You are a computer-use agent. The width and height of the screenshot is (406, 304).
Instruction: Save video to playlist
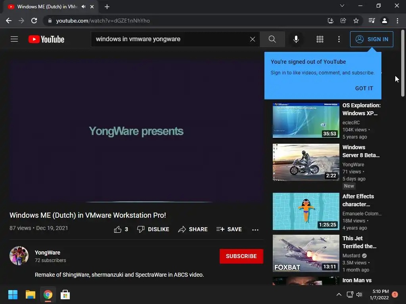(x=229, y=229)
